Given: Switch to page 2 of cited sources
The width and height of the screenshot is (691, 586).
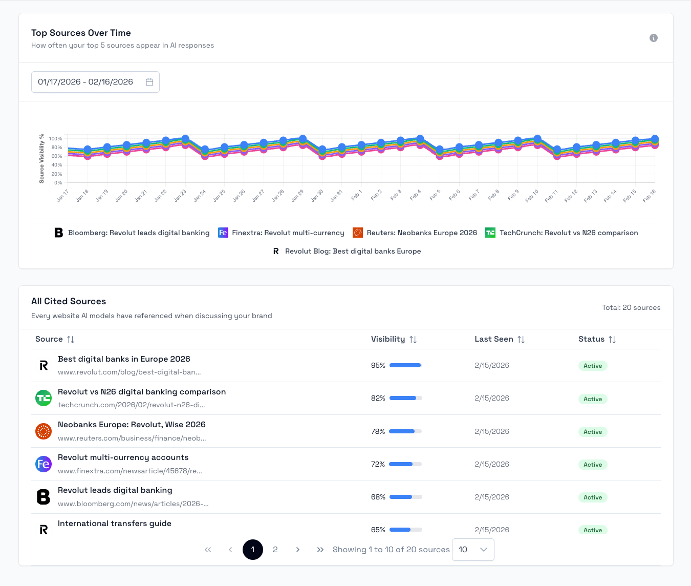Looking at the screenshot, I should tap(275, 549).
